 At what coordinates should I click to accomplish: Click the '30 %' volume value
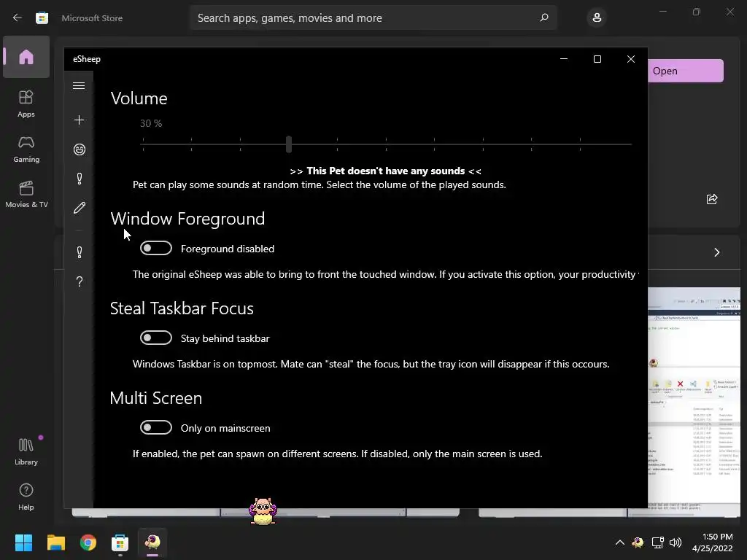pyautogui.click(x=151, y=123)
